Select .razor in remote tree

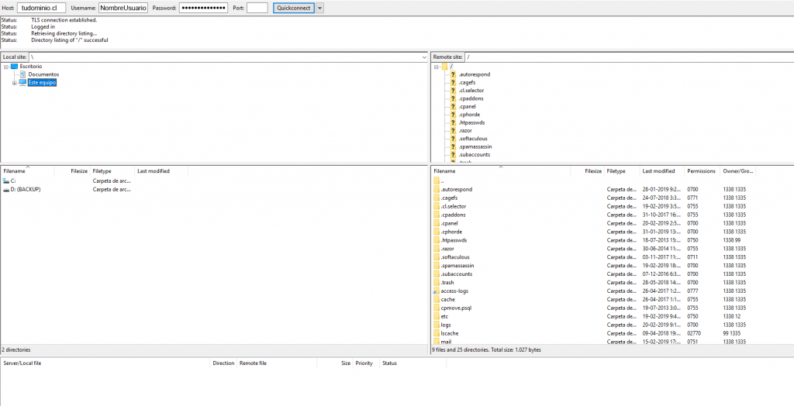(x=465, y=131)
